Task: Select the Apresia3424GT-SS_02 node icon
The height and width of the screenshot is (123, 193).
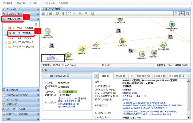Action: [x=172, y=24]
